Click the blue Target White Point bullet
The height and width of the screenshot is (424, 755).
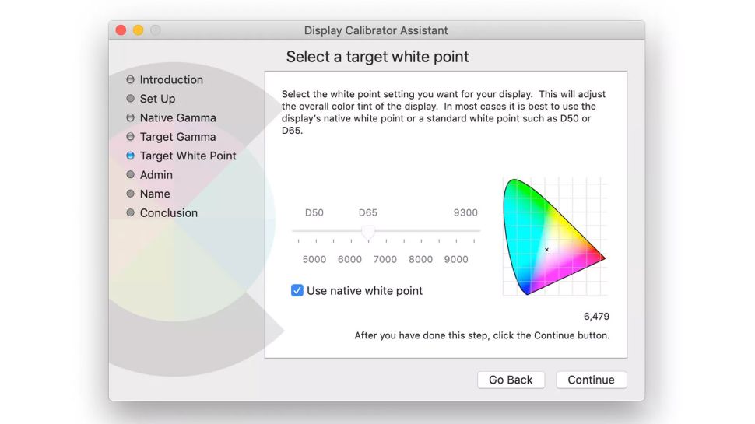coord(130,156)
